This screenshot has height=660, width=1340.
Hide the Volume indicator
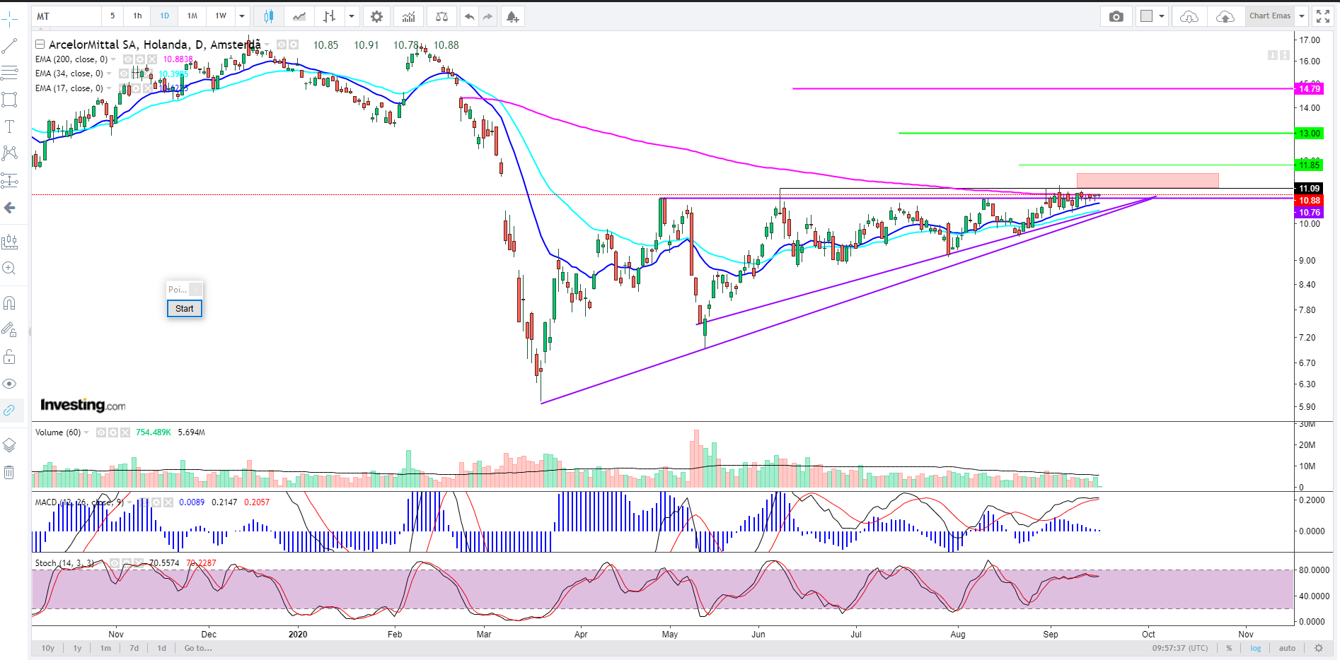tap(101, 432)
